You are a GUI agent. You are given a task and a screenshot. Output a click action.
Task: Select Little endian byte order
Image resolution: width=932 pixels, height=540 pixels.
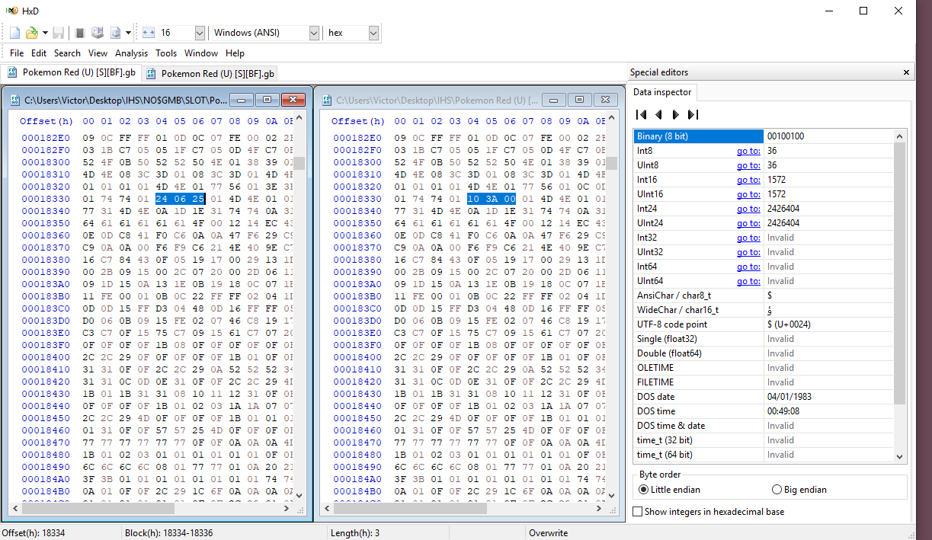tap(668, 490)
